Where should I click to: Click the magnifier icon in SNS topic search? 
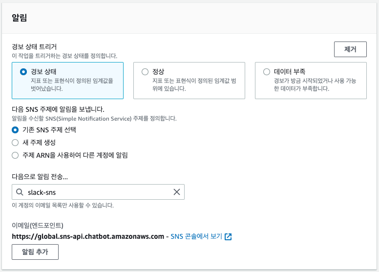click(x=20, y=192)
